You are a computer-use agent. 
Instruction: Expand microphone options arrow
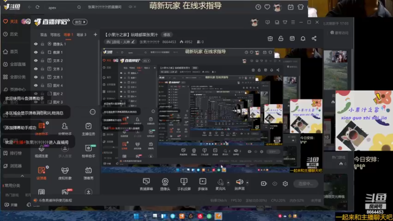coord(228,182)
